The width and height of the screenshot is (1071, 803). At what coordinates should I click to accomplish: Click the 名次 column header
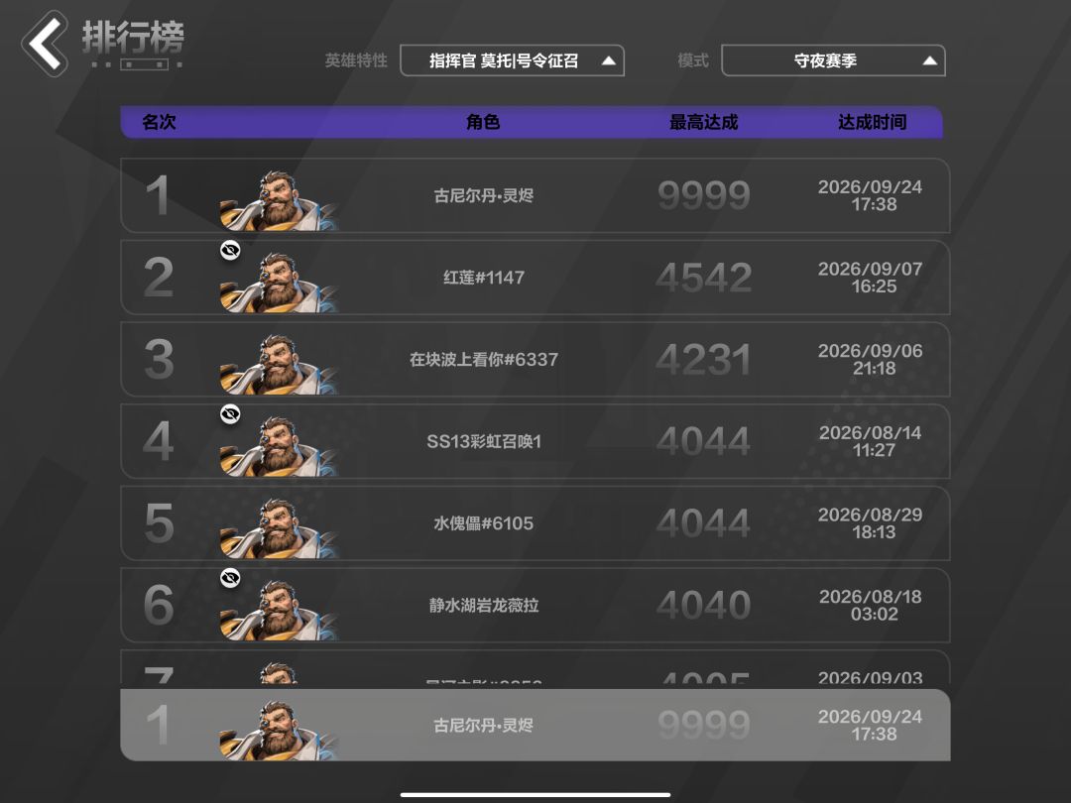pyautogui.click(x=159, y=122)
